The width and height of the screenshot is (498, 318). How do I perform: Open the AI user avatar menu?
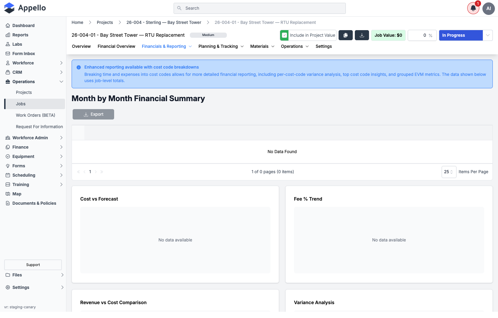(489, 8)
